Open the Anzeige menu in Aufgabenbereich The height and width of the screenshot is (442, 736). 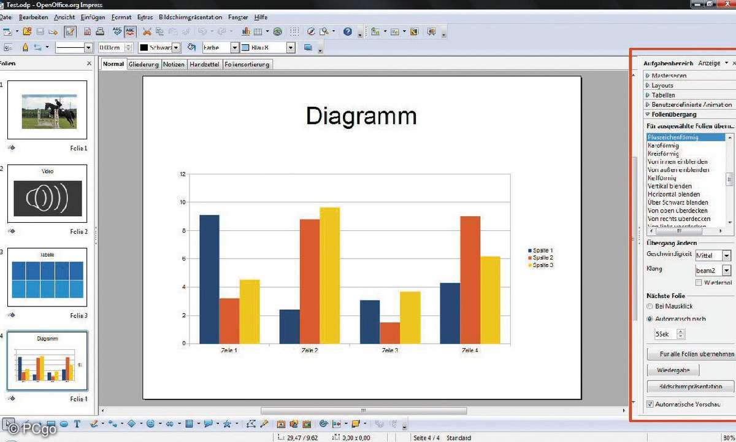(713, 63)
